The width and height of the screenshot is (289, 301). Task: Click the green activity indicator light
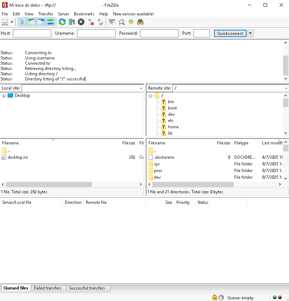[275, 298]
